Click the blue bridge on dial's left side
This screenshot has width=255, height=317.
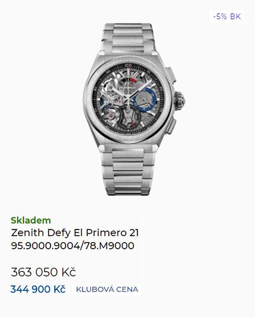(106, 105)
